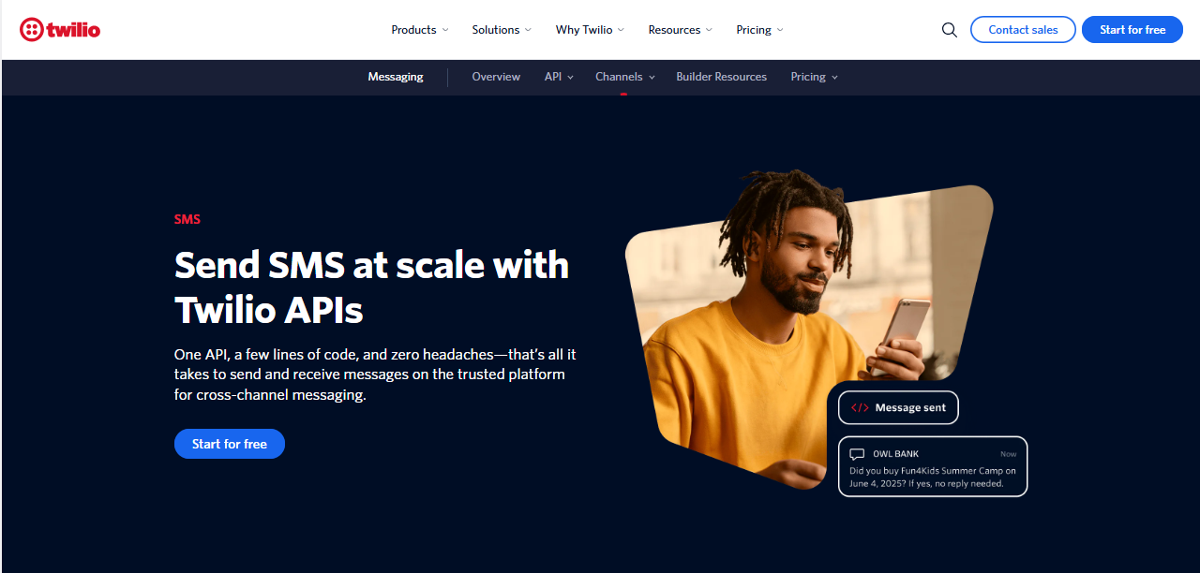Click the code </> icon beside Message sent

click(860, 407)
